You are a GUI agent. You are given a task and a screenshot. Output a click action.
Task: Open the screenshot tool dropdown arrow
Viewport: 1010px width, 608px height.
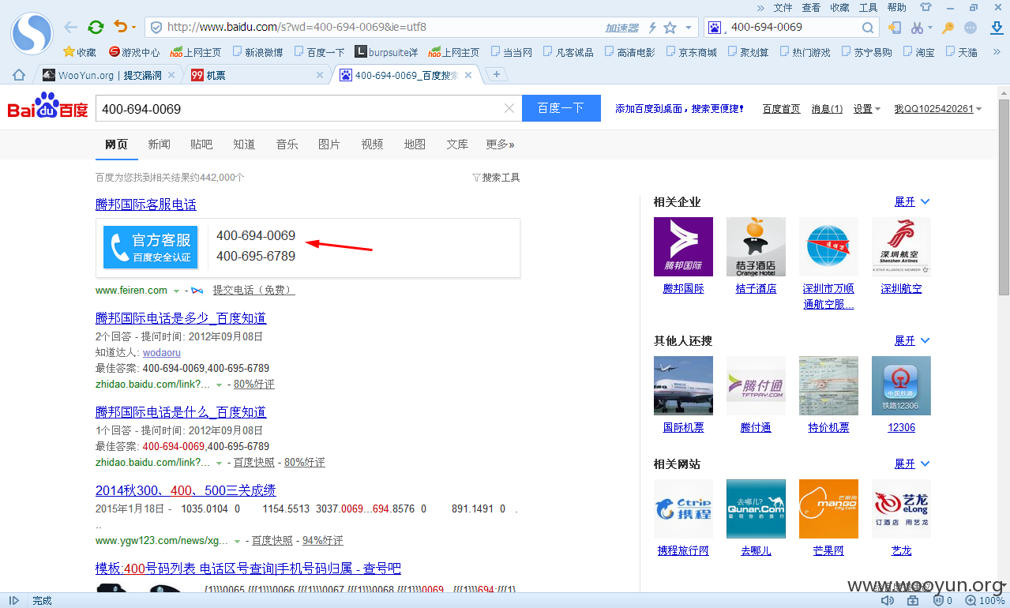(x=930, y=28)
